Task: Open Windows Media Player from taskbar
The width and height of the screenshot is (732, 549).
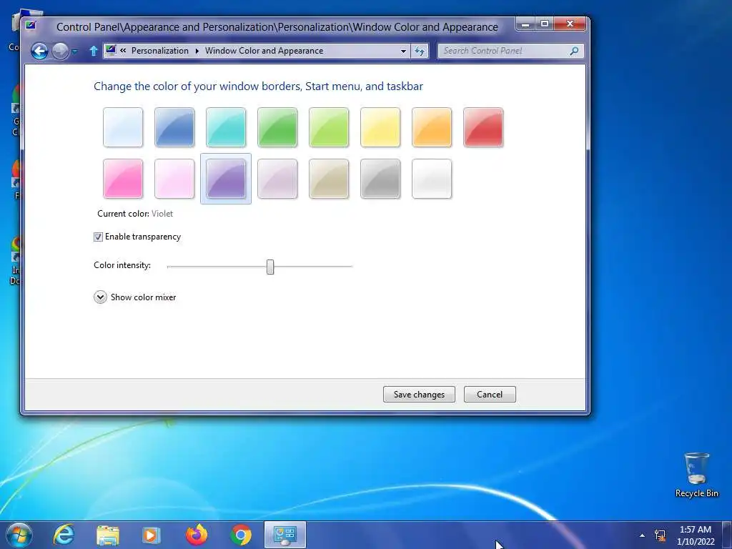Action: [150, 535]
